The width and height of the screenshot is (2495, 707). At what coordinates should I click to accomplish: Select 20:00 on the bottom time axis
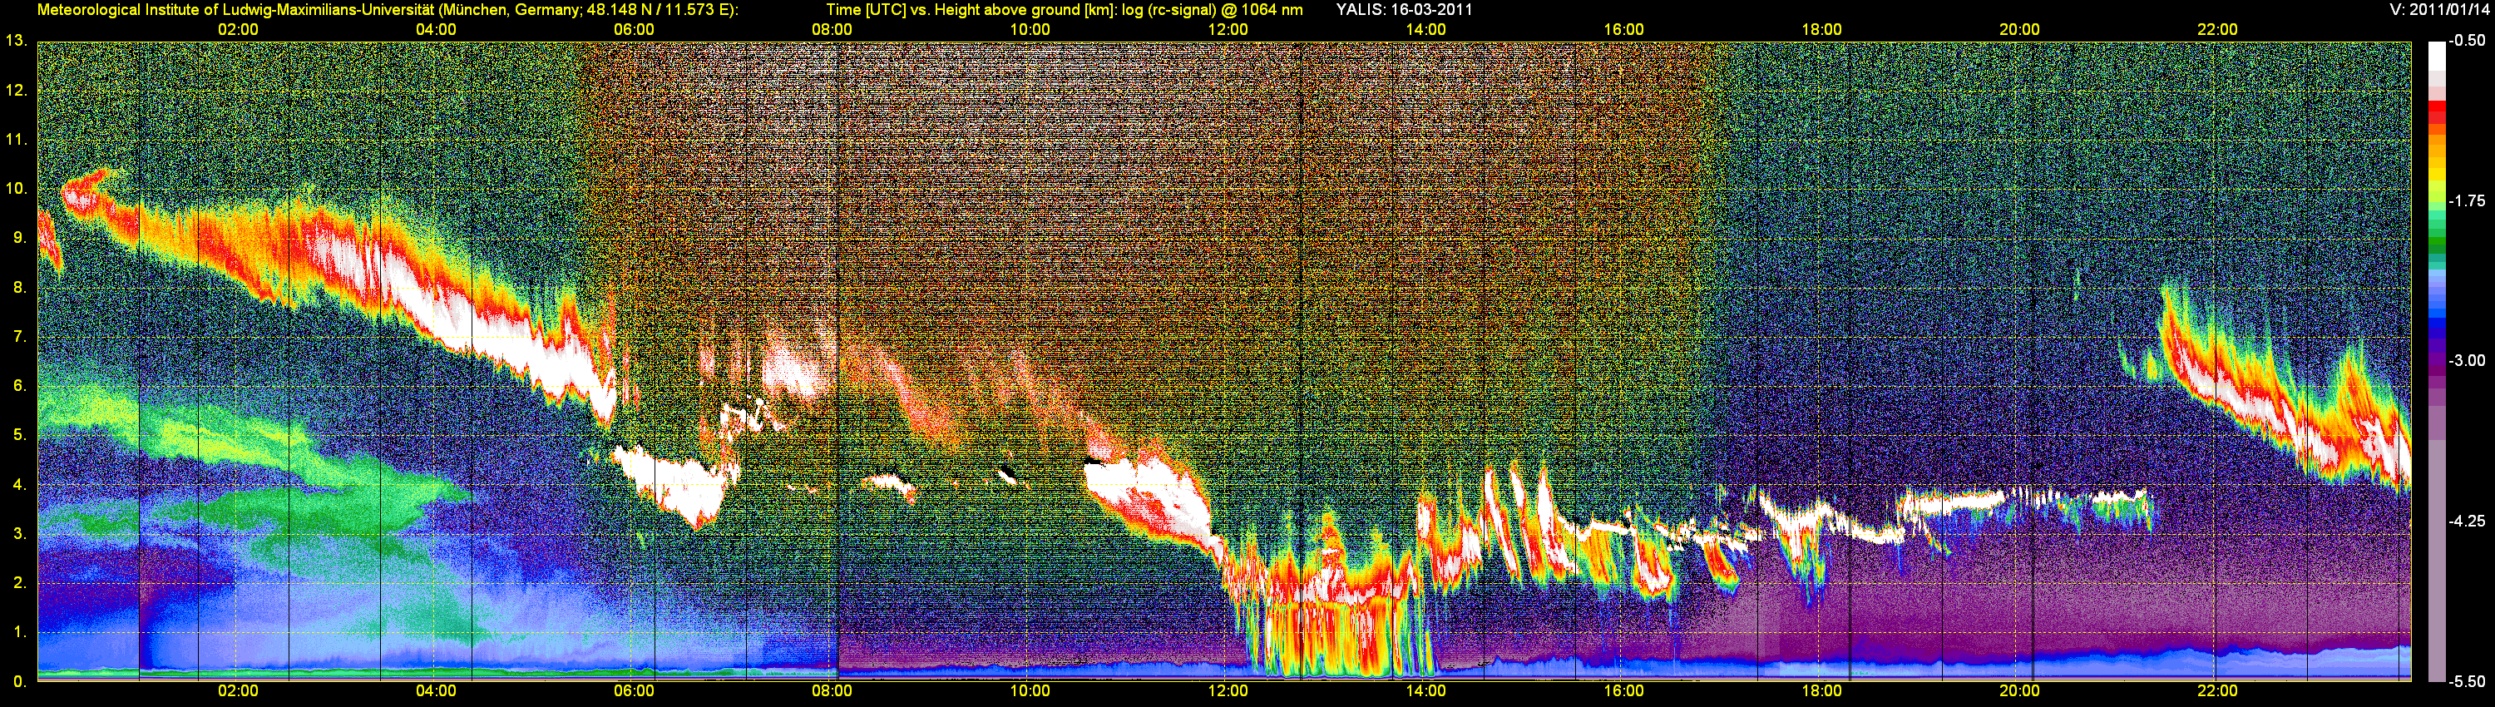[2019, 691]
